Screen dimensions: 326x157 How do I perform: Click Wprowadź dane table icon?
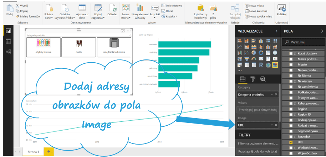point(82,8)
